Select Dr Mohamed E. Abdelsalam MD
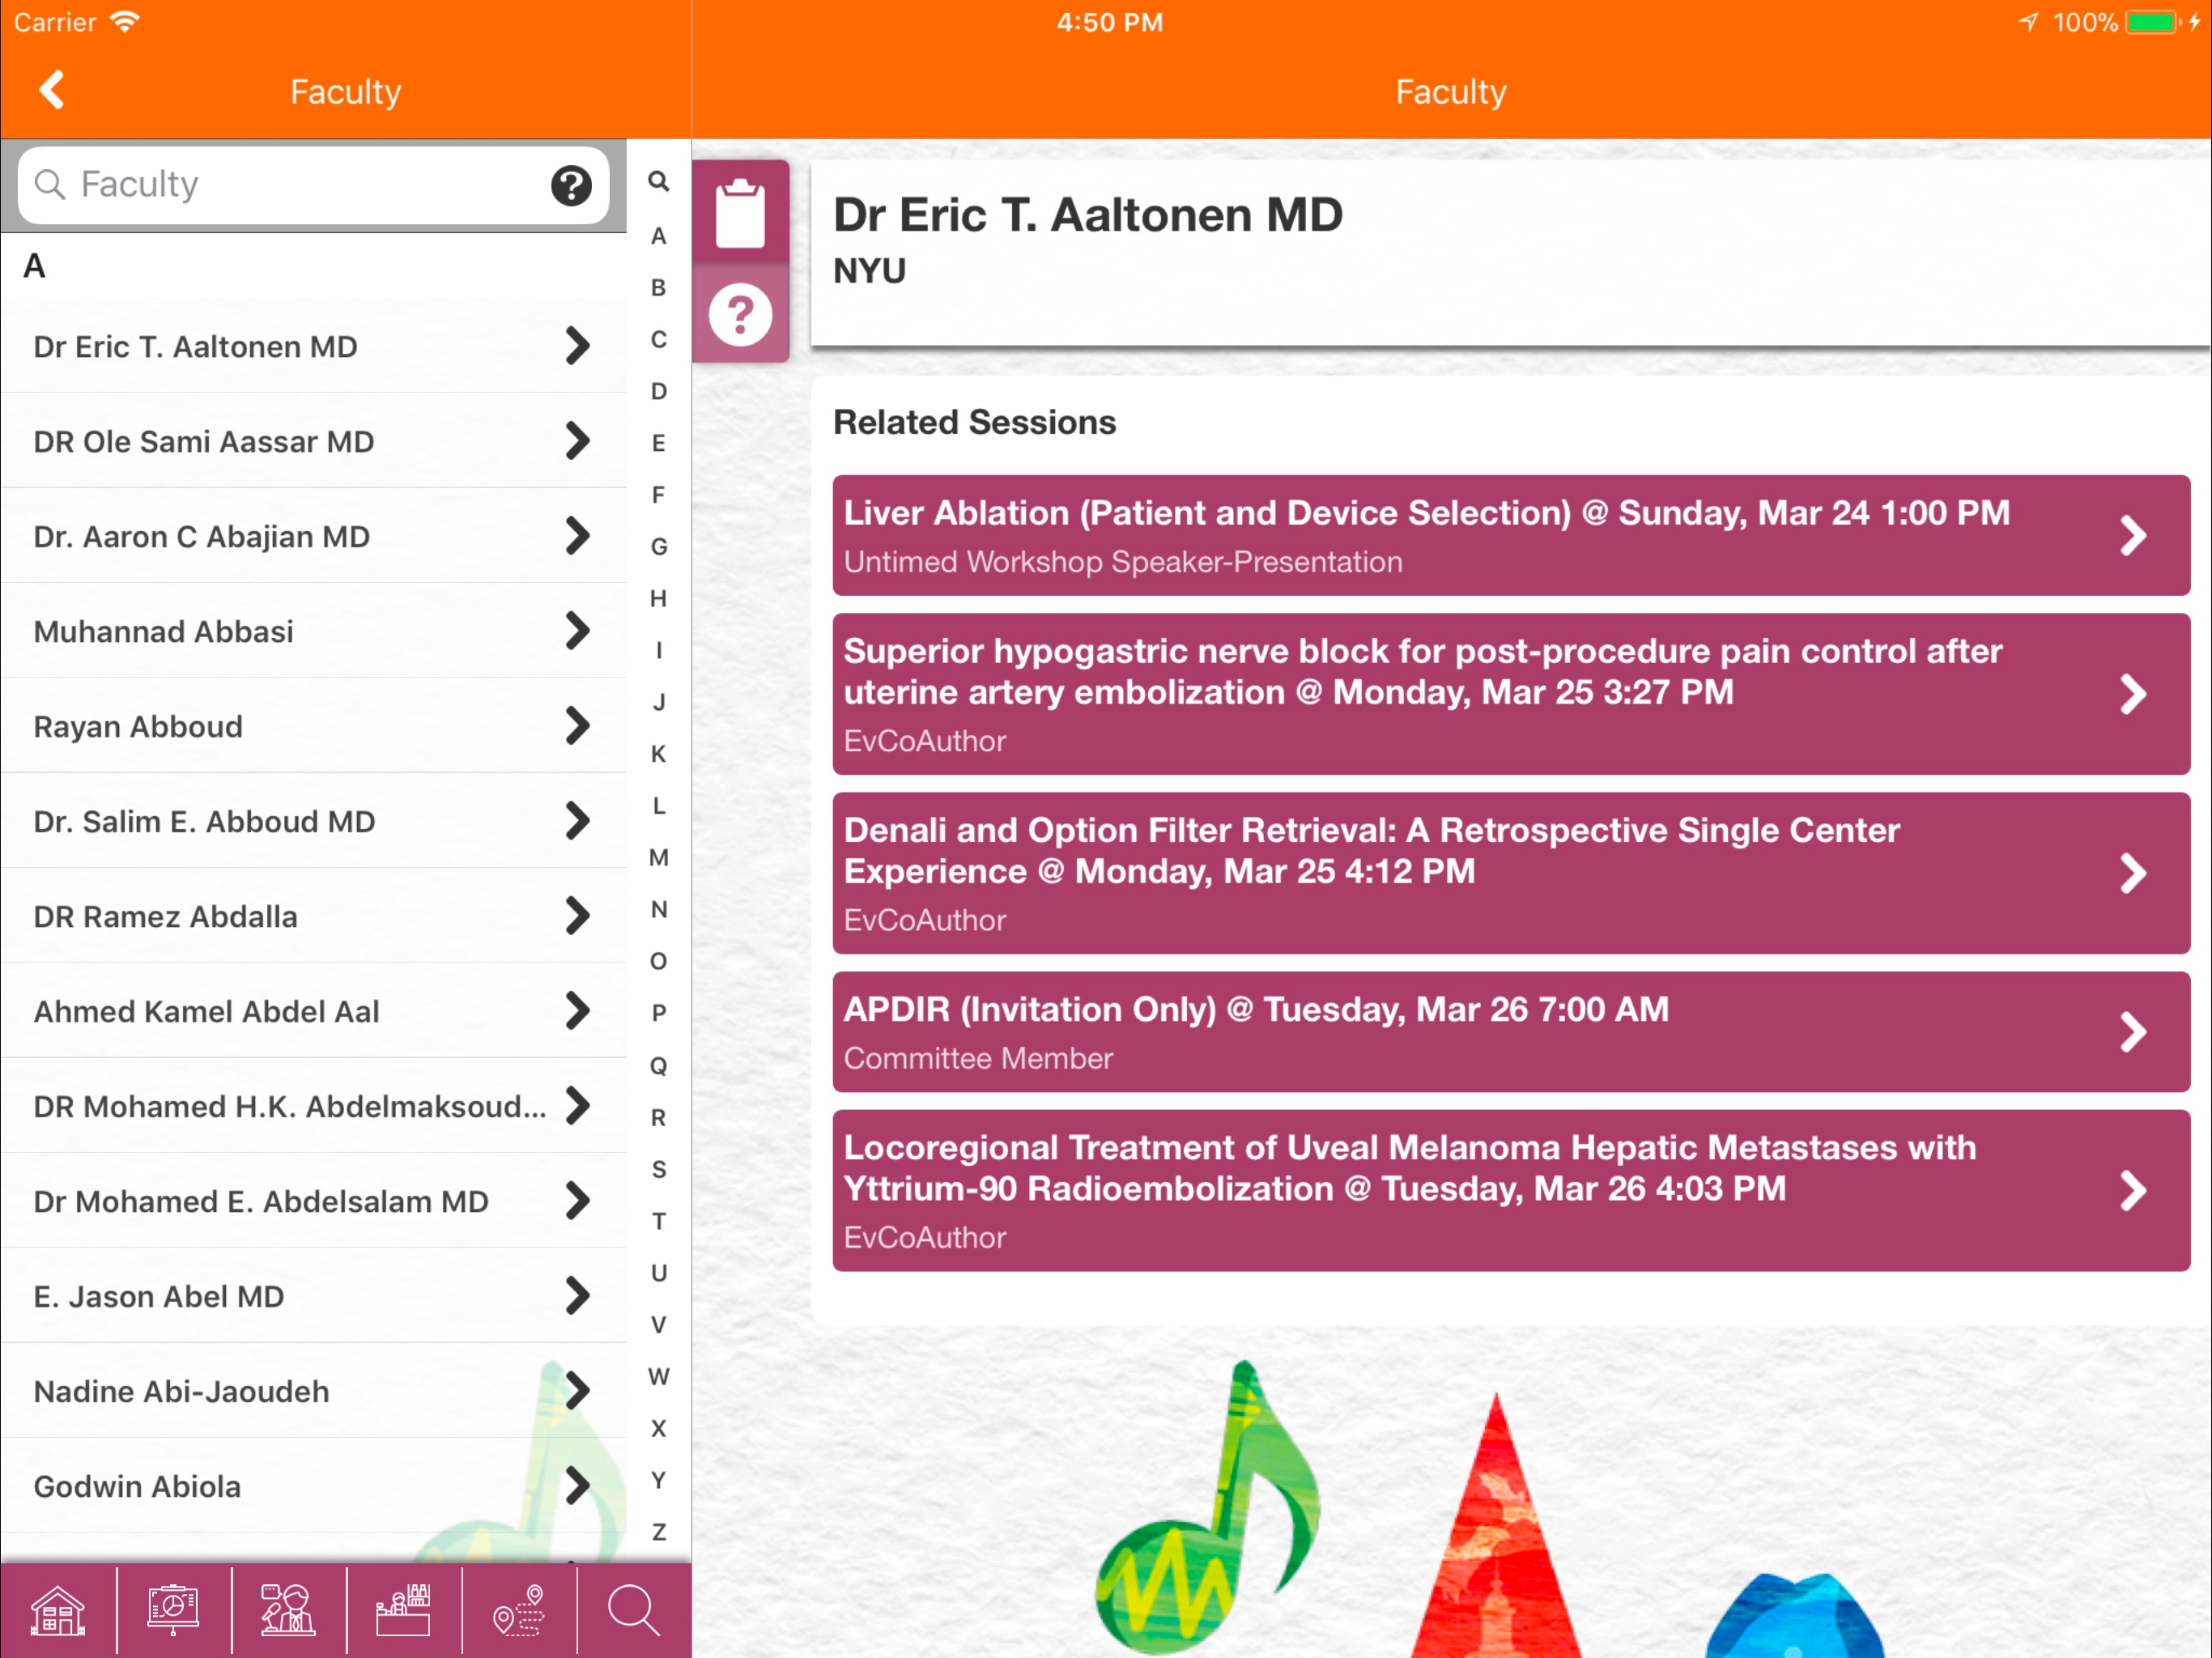The height and width of the screenshot is (1658, 2212). [313, 1201]
